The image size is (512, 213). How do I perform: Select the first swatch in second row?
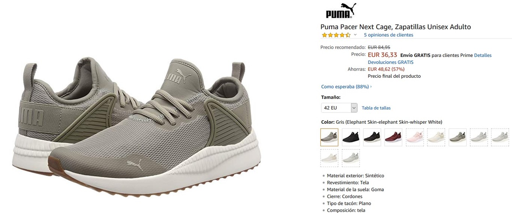point(329,158)
